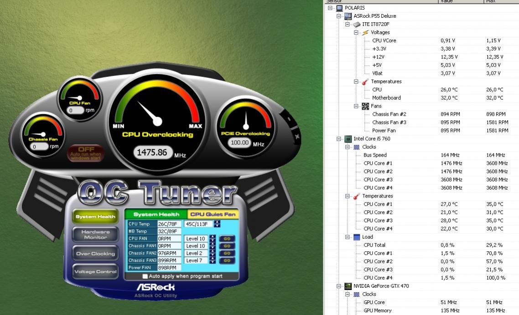
Task: Lower Chassis FAN1 level with down arrow
Action: 213,248
